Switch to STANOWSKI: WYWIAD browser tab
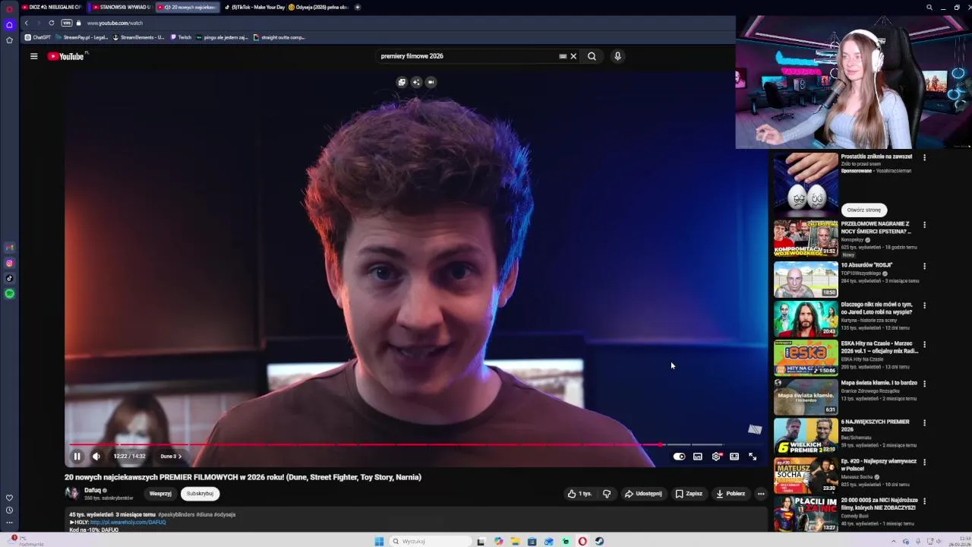This screenshot has height=547, width=972. (x=120, y=7)
